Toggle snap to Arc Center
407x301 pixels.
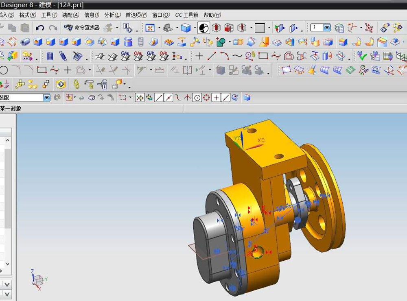pos(197,98)
